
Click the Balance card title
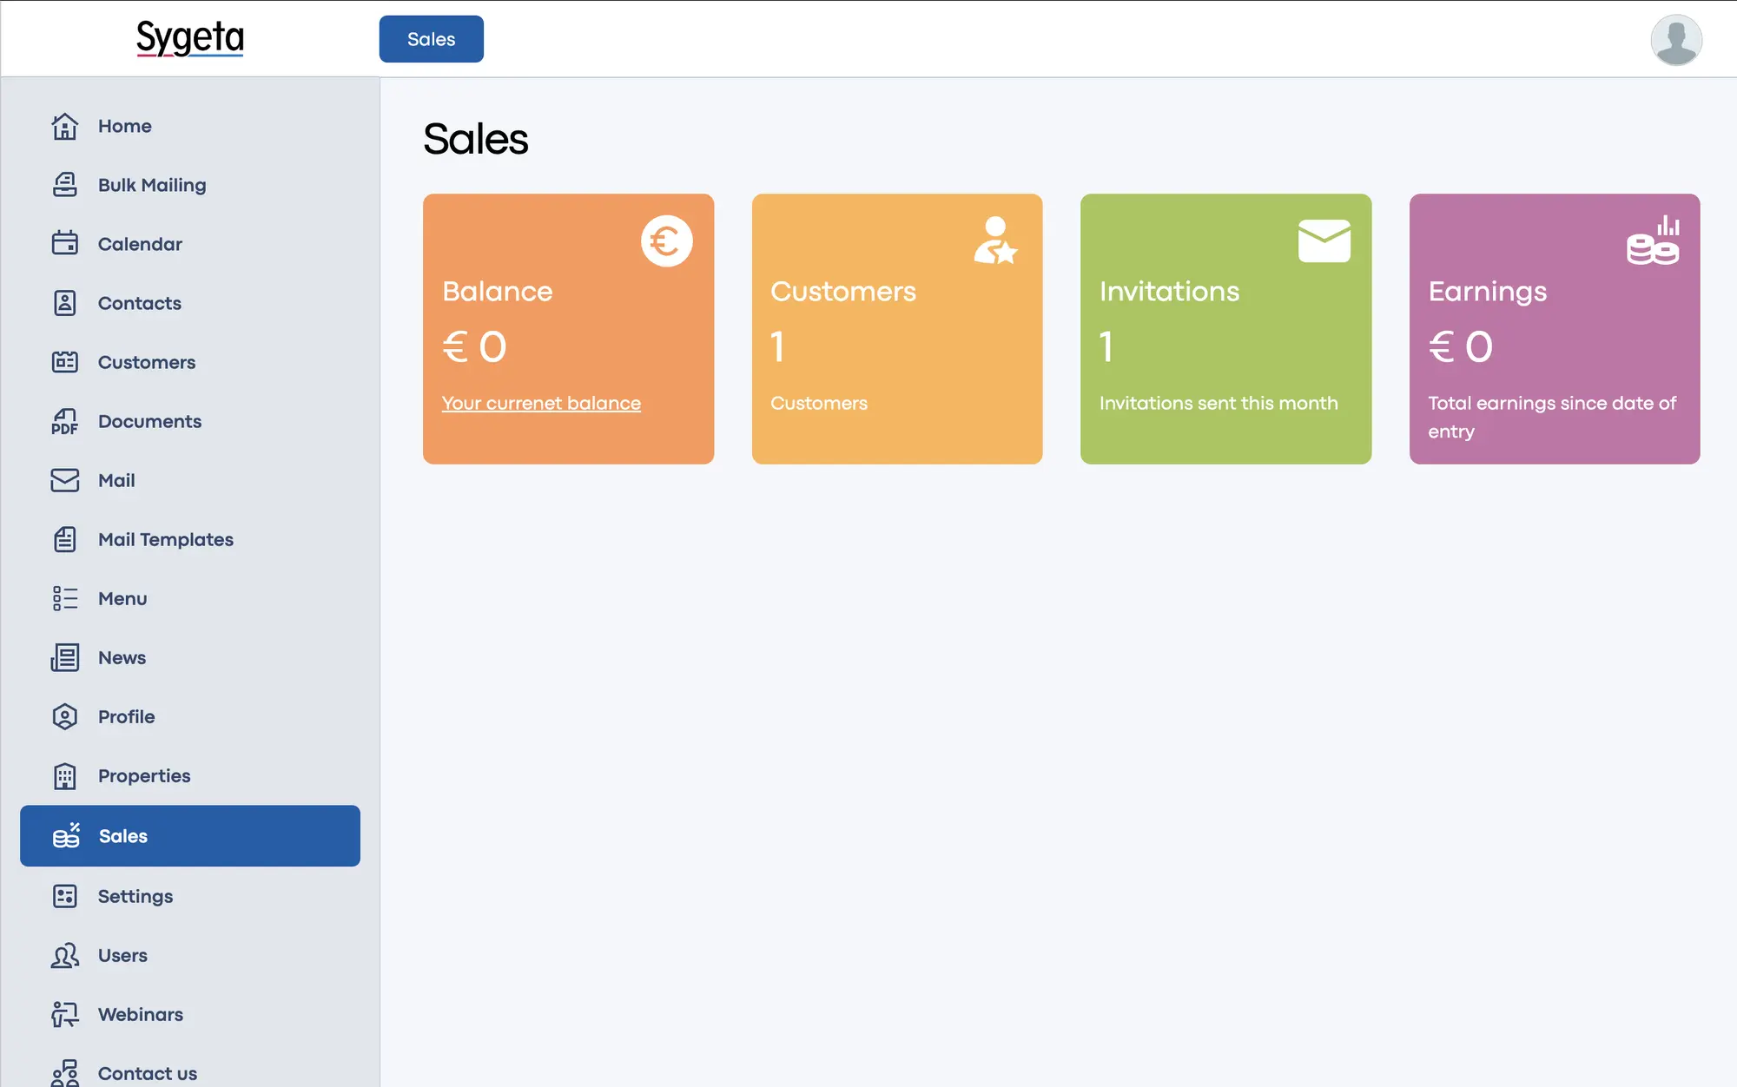click(x=498, y=291)
